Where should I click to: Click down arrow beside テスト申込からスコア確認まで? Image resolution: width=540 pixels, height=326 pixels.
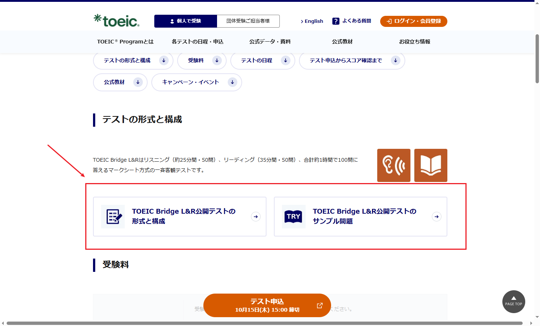[396, 60]
